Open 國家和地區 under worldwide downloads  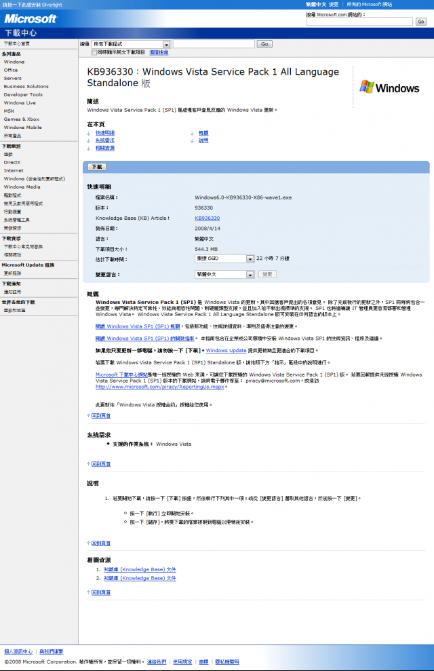pos(14,311)
